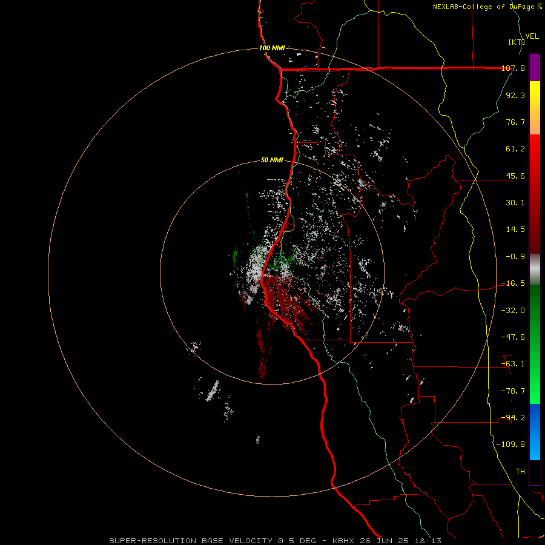Click the 100 NMI range ring label

(272, 48)
